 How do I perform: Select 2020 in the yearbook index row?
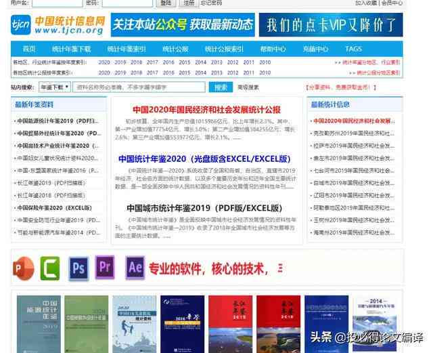click(104, 62)
